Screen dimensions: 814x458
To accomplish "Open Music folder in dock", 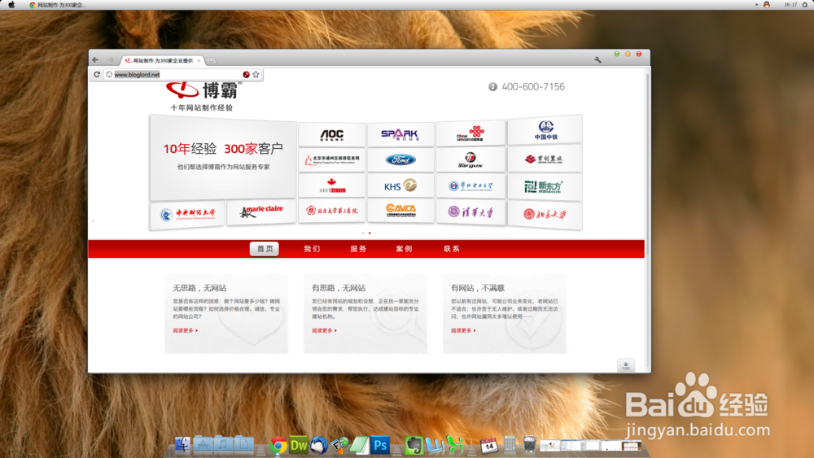I will [223, 444].
